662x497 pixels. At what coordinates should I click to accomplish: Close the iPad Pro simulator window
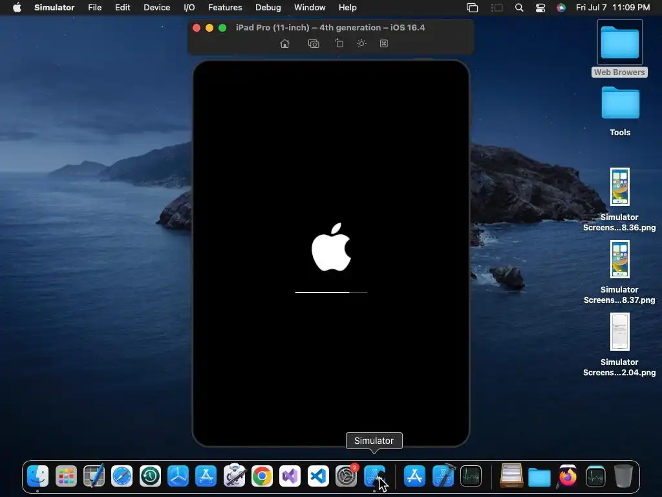(x=197, y=28)
